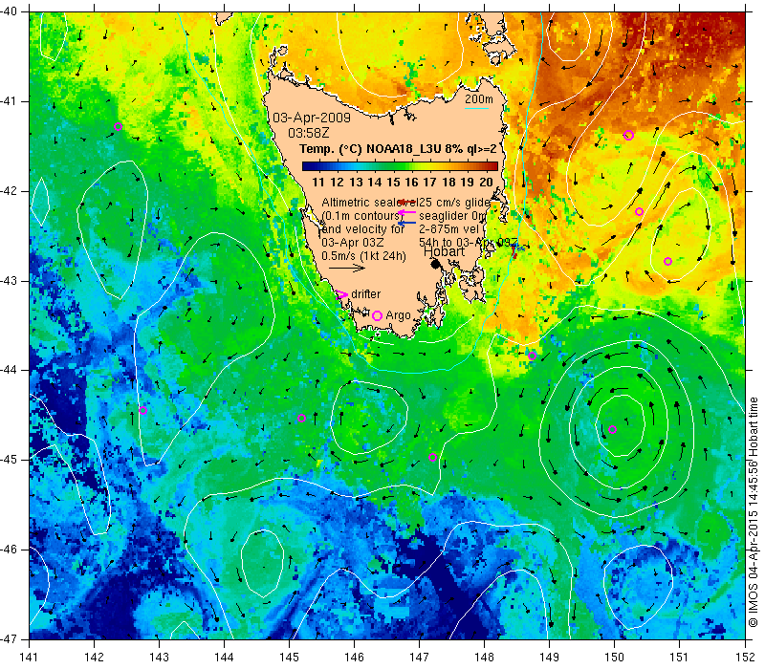Screen dimensions: 765x669
Task: Click the Argo float at the large eddy center near 150E
Action: pyautogui.click(x=612, y=429)
